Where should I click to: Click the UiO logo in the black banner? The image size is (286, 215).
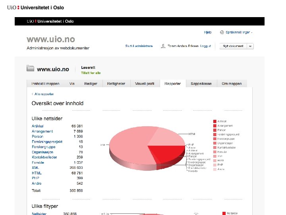(50, 21)
